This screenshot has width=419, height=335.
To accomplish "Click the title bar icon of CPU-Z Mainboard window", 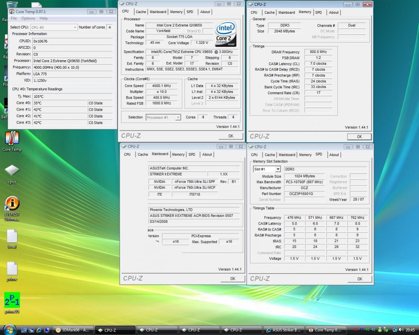I will click(x=124, y=146).
